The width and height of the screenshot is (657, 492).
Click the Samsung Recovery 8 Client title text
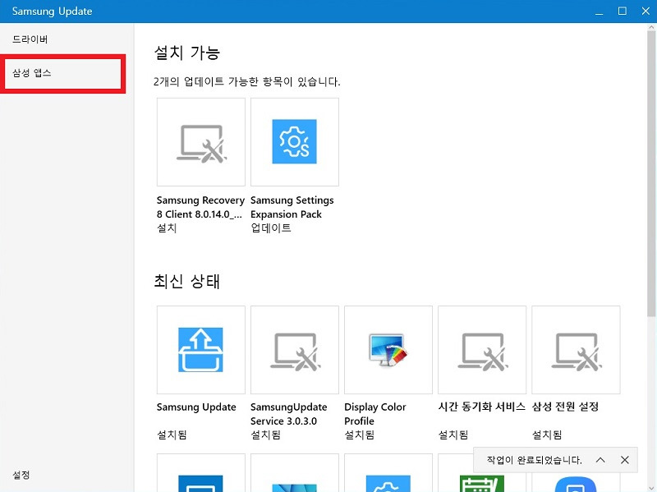point(200,207)
